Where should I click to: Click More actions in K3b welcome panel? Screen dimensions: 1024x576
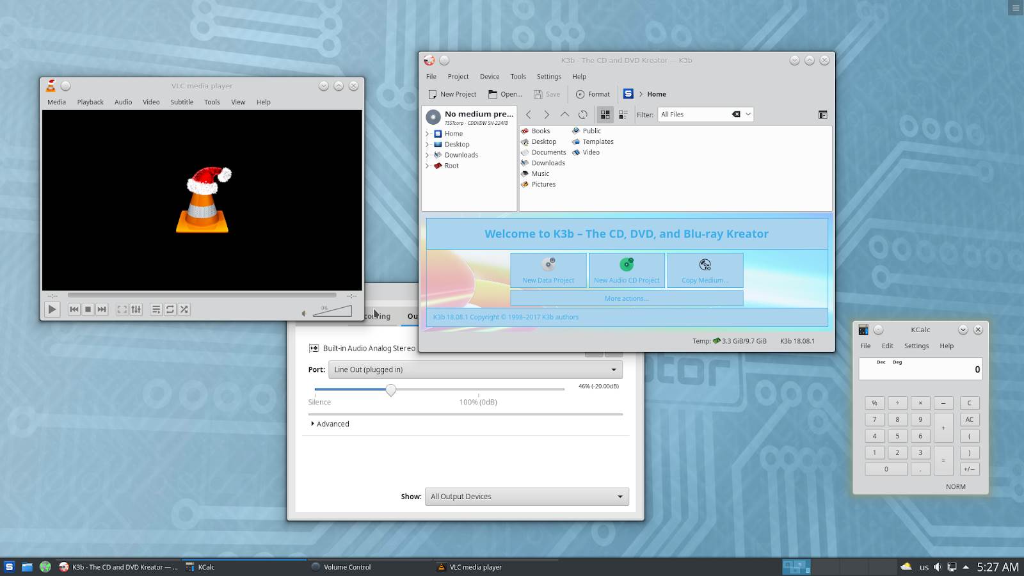click(x=626, y=298)
